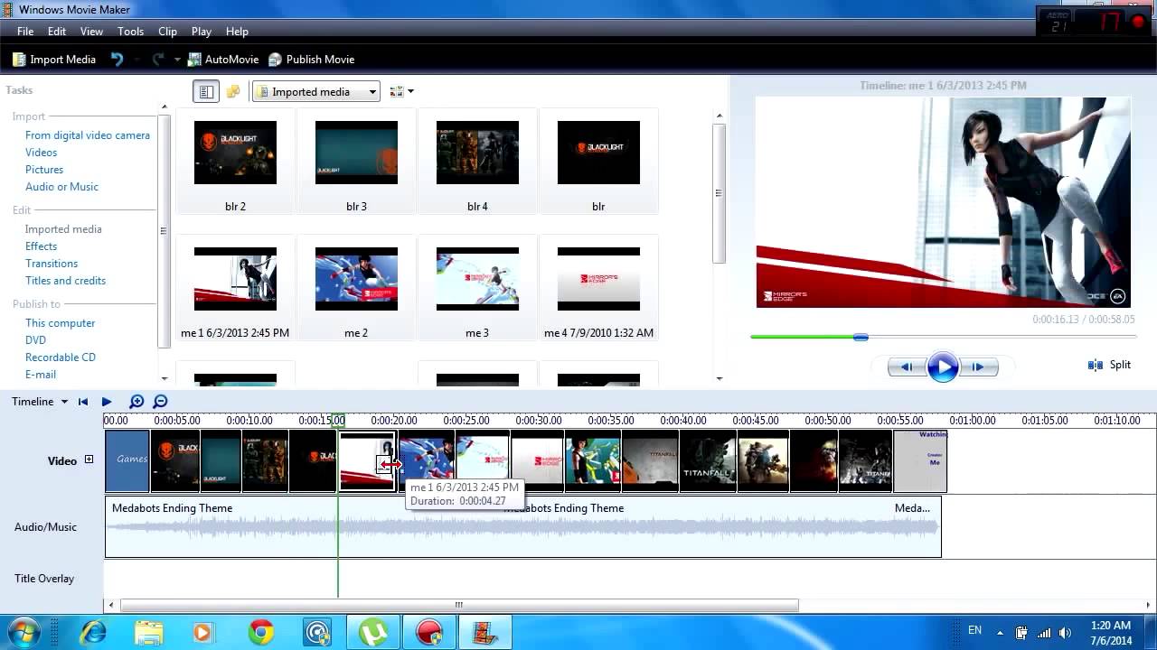Click the Windows Movie Maker taskbar icon
This screenshot has height=650, width=1157.
pos(485,632)
